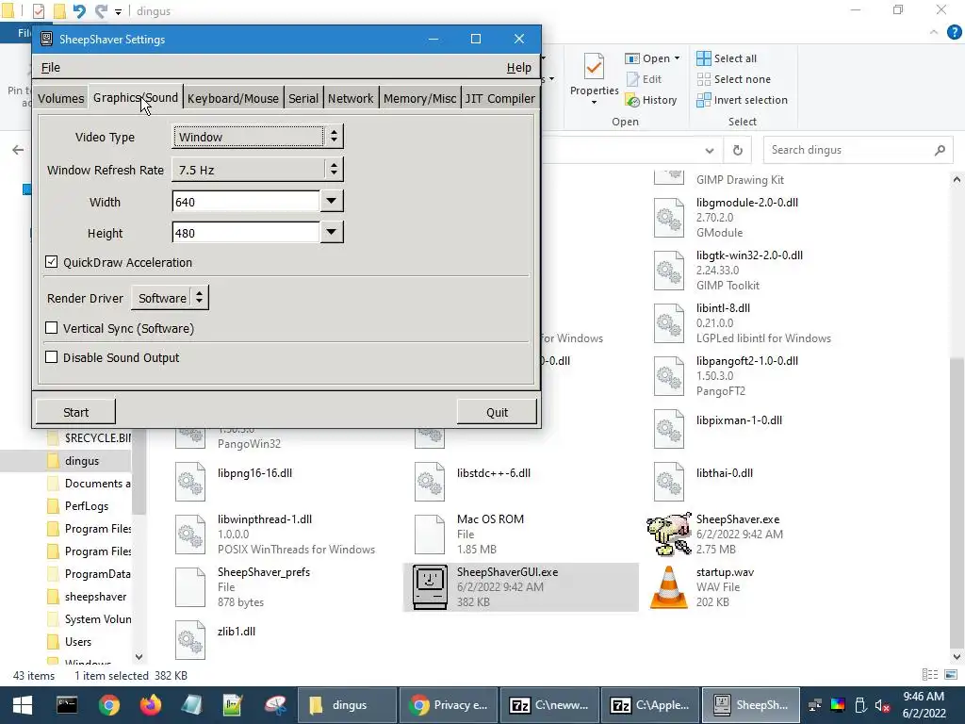
Task: Select libstdc++-6.dll file icon
Action: [430, 482]
